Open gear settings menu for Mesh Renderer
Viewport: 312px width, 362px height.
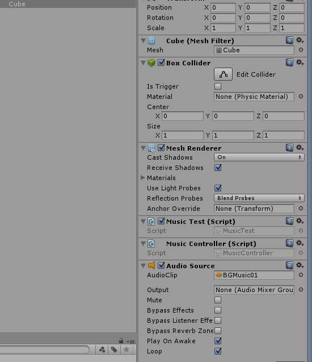click(300, 148)
